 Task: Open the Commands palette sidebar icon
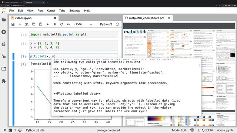pyautogui.click(x=4, y=44)
